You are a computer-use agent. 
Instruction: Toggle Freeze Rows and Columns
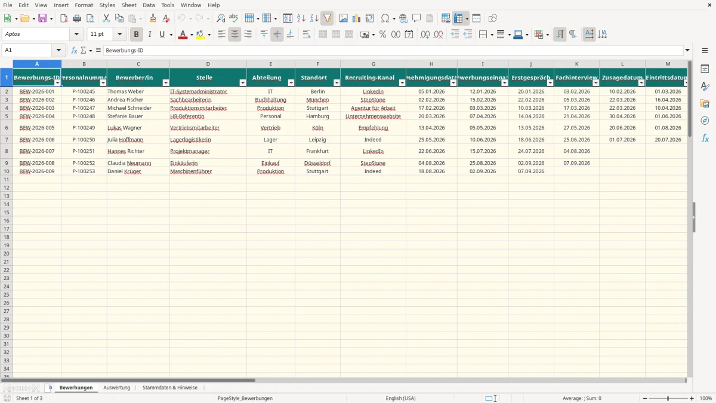click(458, 19)
